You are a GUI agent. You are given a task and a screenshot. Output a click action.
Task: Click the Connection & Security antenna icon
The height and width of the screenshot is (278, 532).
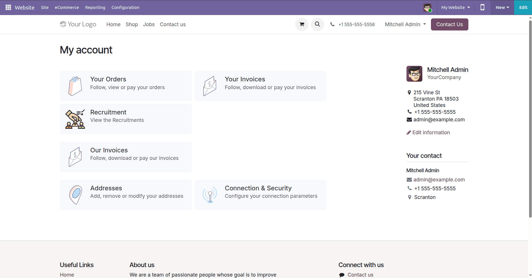tap(210, 195)
